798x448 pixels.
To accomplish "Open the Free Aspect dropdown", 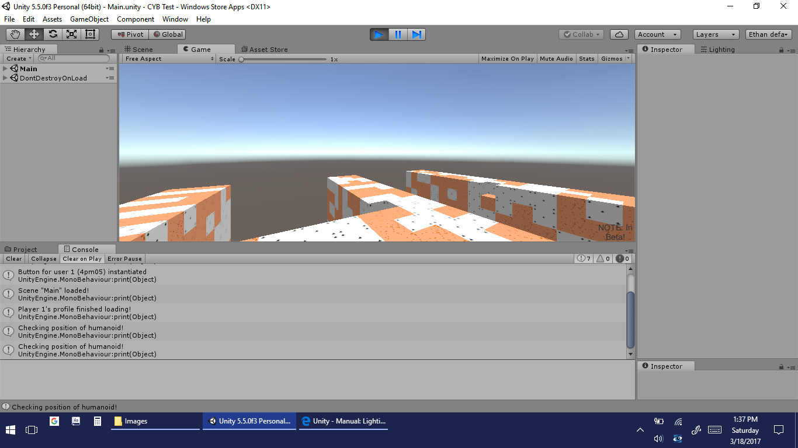I will [169, 59].
